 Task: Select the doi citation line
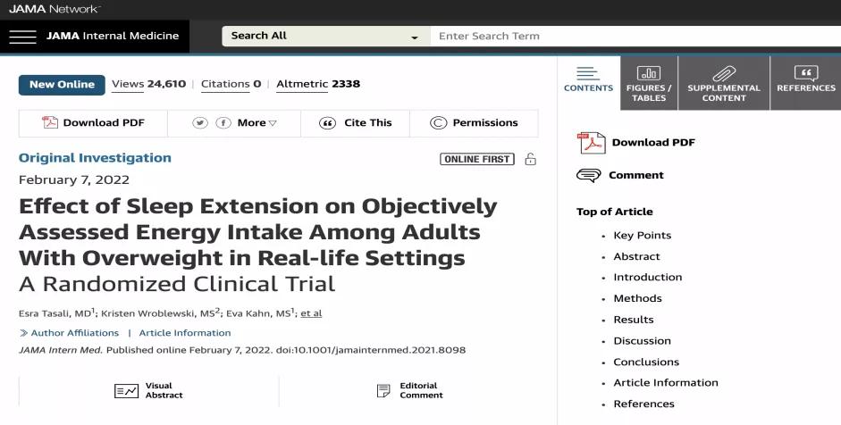click(242, 351)
